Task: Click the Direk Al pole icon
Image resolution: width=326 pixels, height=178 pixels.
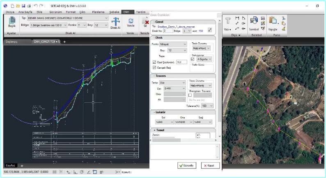Action: [115, 21]
